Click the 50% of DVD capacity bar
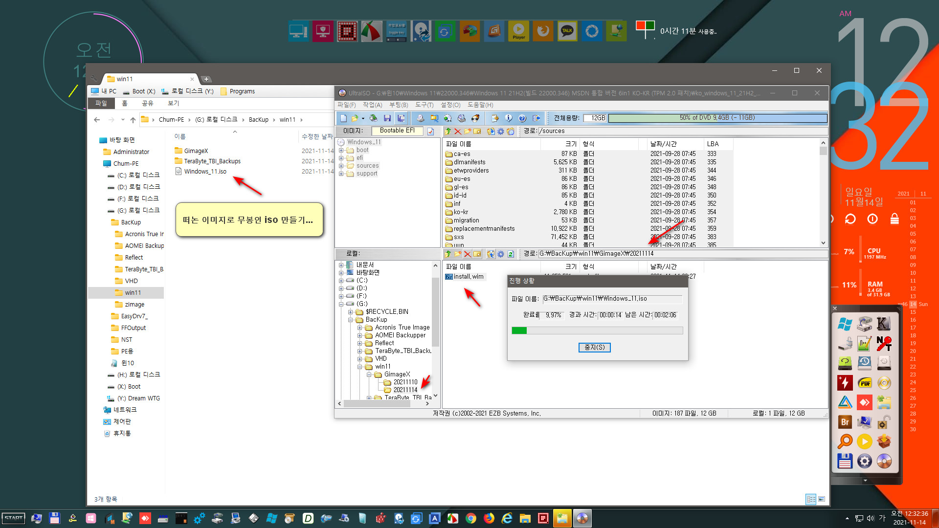Image resolution: width=939 pixels, height=528 pixels. click(717, 118)
